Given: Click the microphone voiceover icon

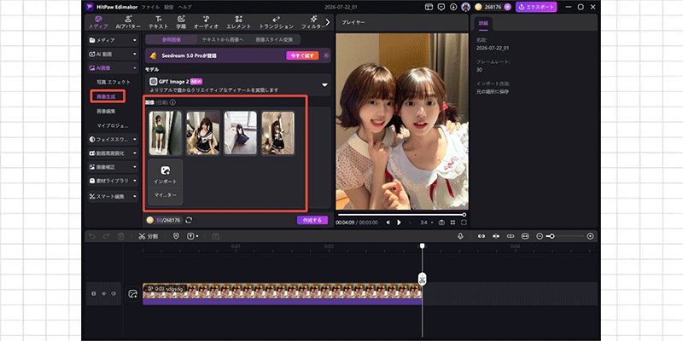Looking at the screenshot, I should [460, 236].
